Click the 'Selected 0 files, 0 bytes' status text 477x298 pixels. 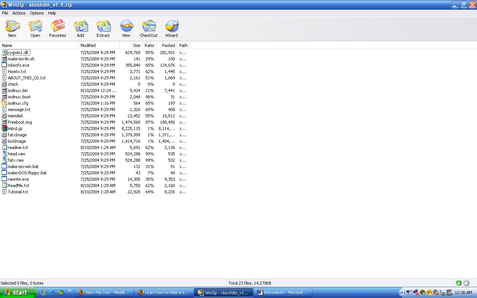pos(22,283)
